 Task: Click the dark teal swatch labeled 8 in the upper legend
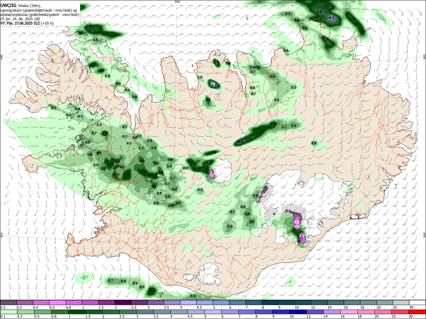pos(270,302)
